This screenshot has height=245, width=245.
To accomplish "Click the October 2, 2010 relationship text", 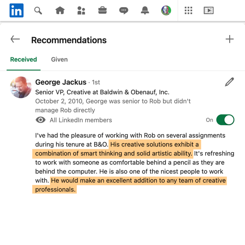I will pyautogui.click(x=113, y=105).
